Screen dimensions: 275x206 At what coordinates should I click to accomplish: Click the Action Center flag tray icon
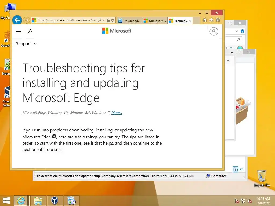[237, 201]
